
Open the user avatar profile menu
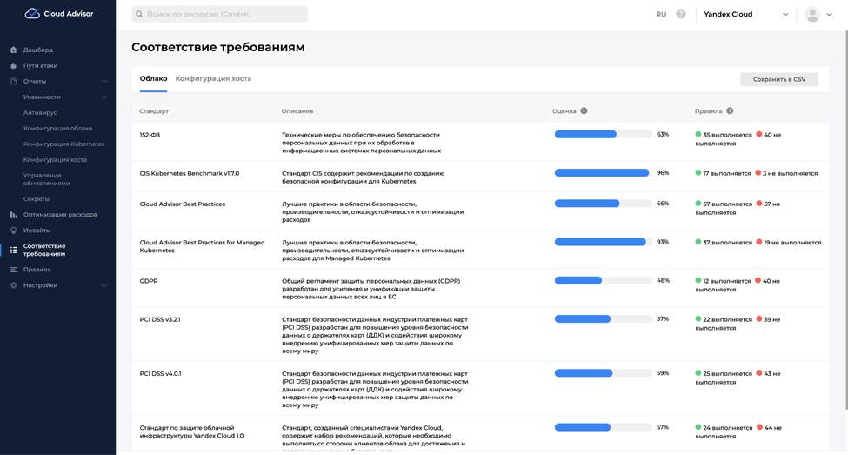click(813, 14)
